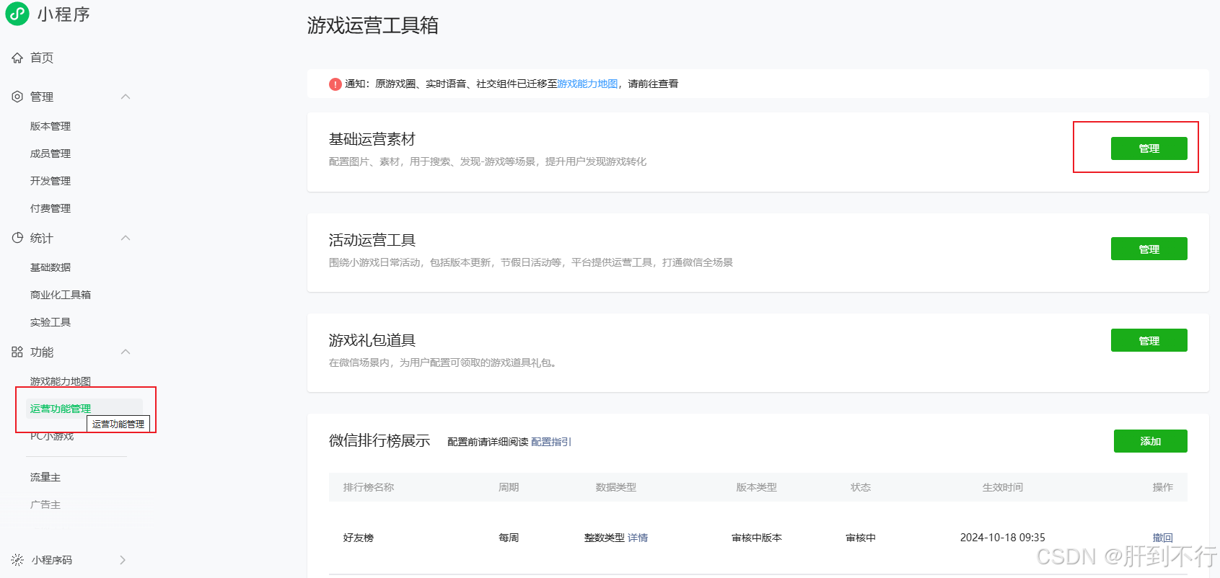Open 流量主 in the sidebar
The height and width of the screenshot is (578, 1220).
point(45,477)
